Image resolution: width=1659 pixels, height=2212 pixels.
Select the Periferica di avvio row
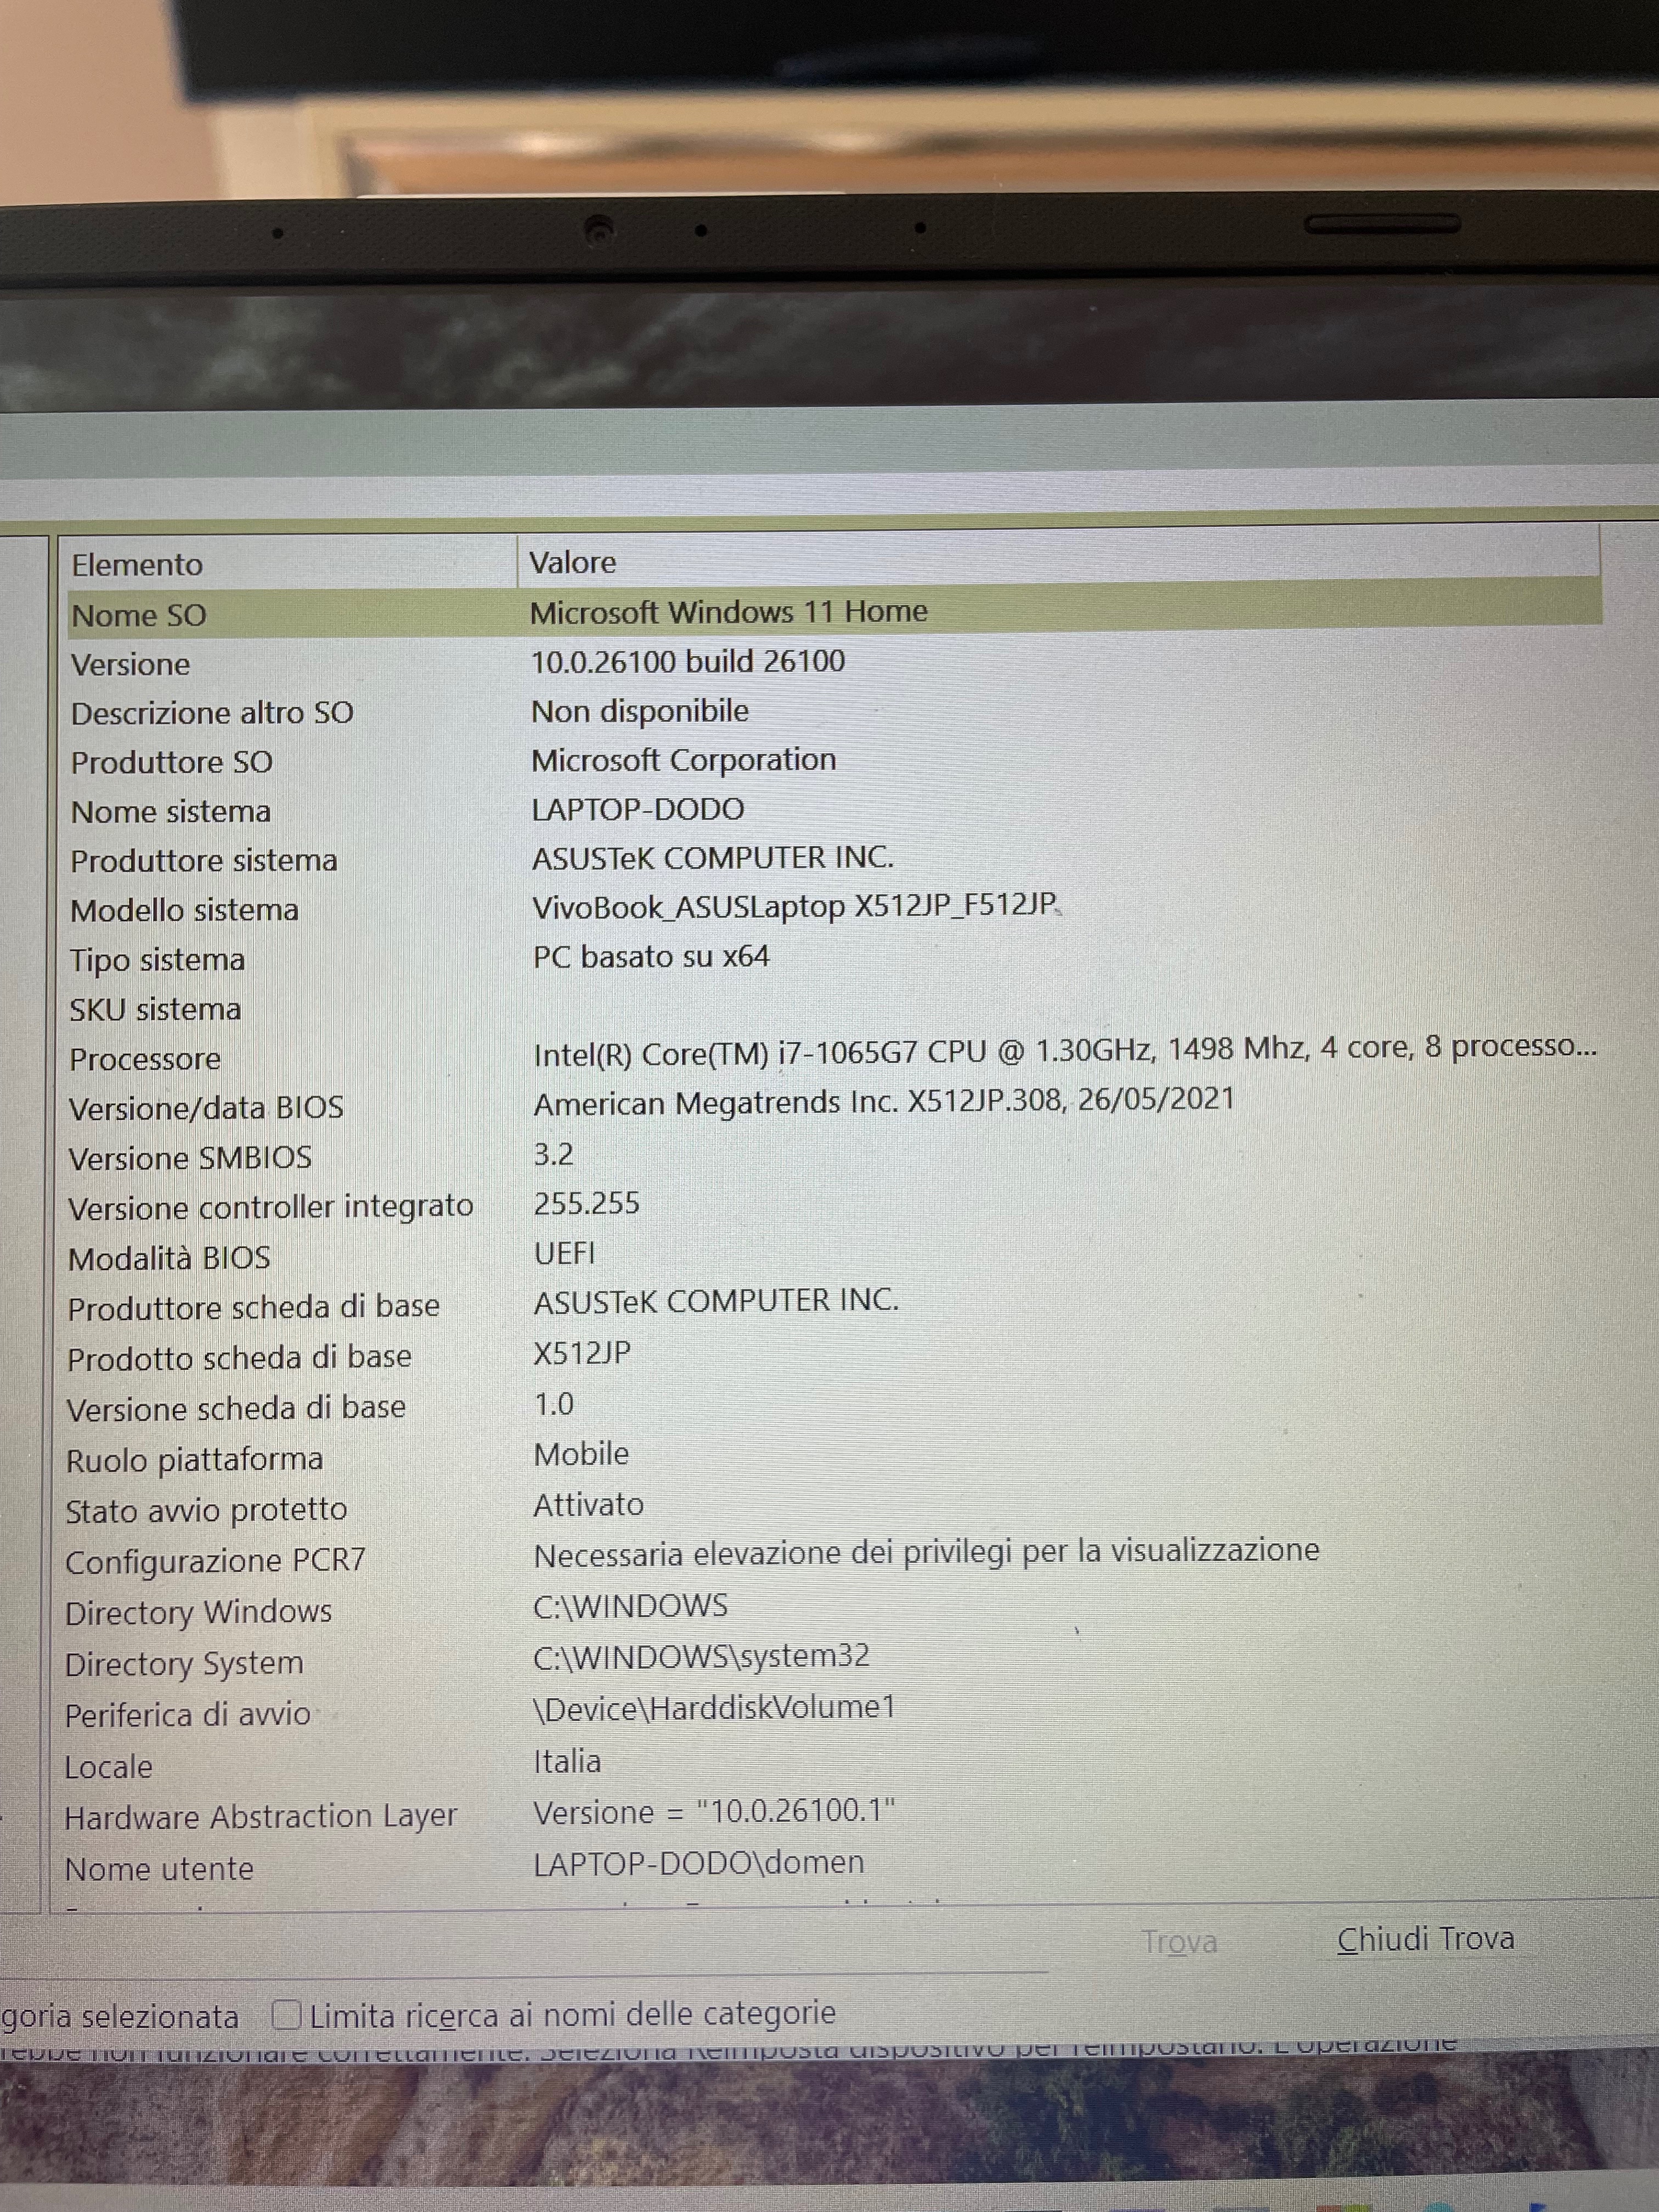188,1715
